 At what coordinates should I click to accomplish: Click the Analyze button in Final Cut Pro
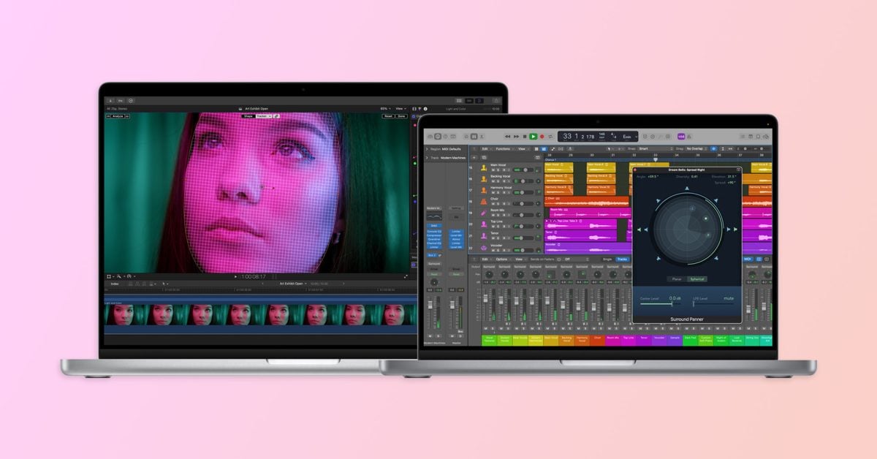click(118, 116)
